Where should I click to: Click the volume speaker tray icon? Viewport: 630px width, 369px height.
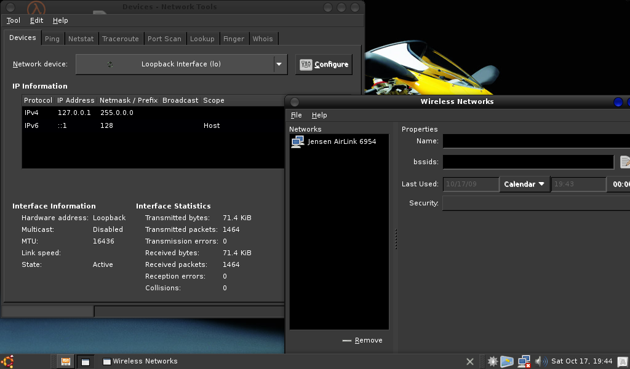[541, 362]
